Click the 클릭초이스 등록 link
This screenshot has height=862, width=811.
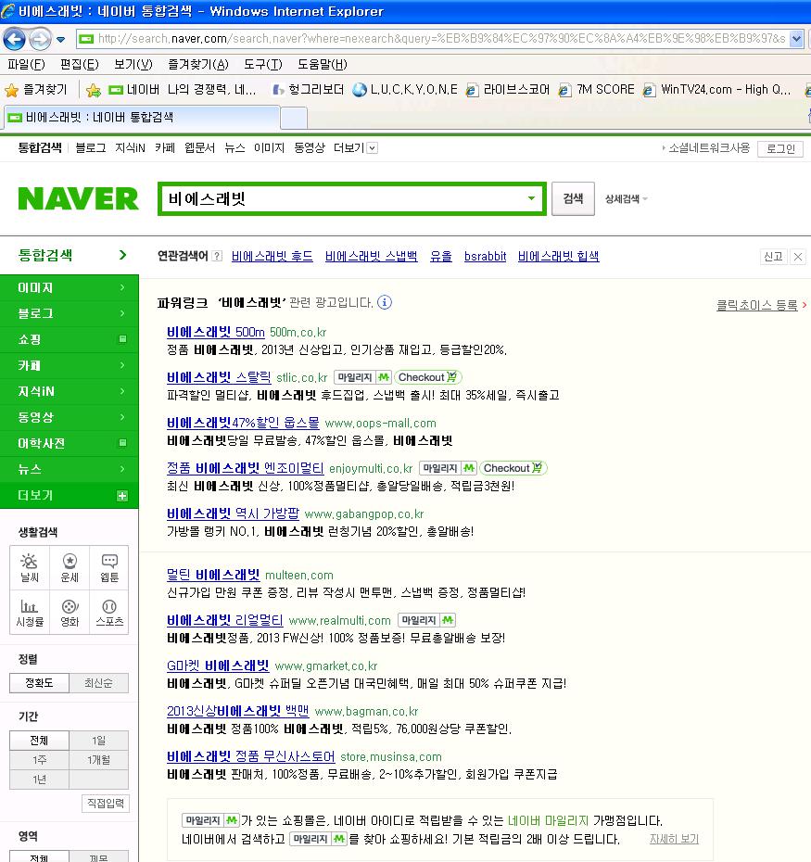756,305
